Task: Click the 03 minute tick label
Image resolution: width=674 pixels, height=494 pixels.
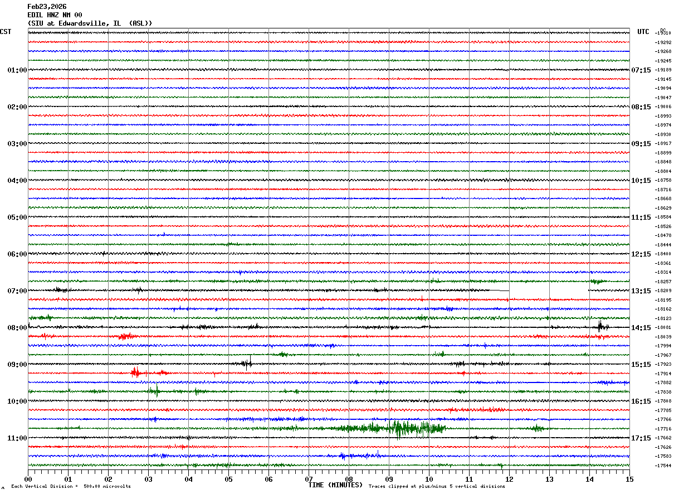Action: 148,479
